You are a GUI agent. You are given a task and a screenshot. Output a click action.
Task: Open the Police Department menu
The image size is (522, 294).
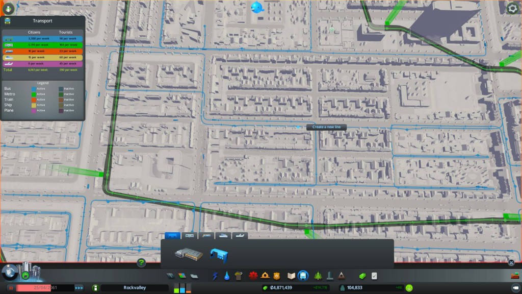(277, 276)
